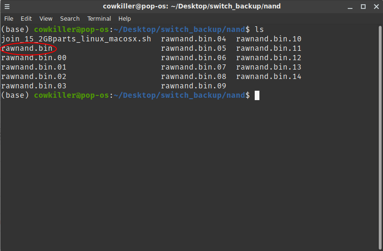Click rawnand.bin.09 in the listing

(x=193, y=86)
